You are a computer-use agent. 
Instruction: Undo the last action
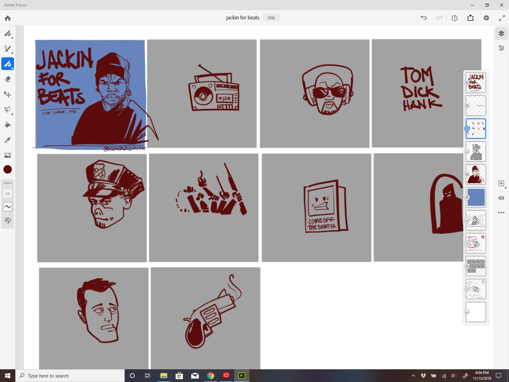click(x=424, y=18)
